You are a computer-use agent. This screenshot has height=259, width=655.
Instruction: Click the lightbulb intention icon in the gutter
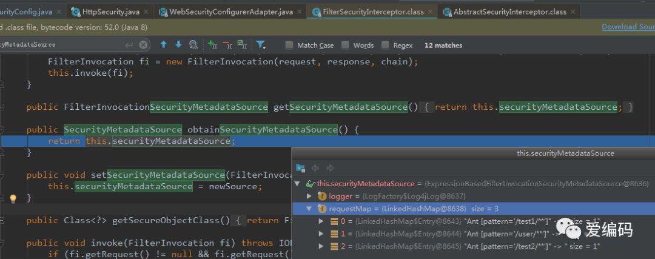13,198
